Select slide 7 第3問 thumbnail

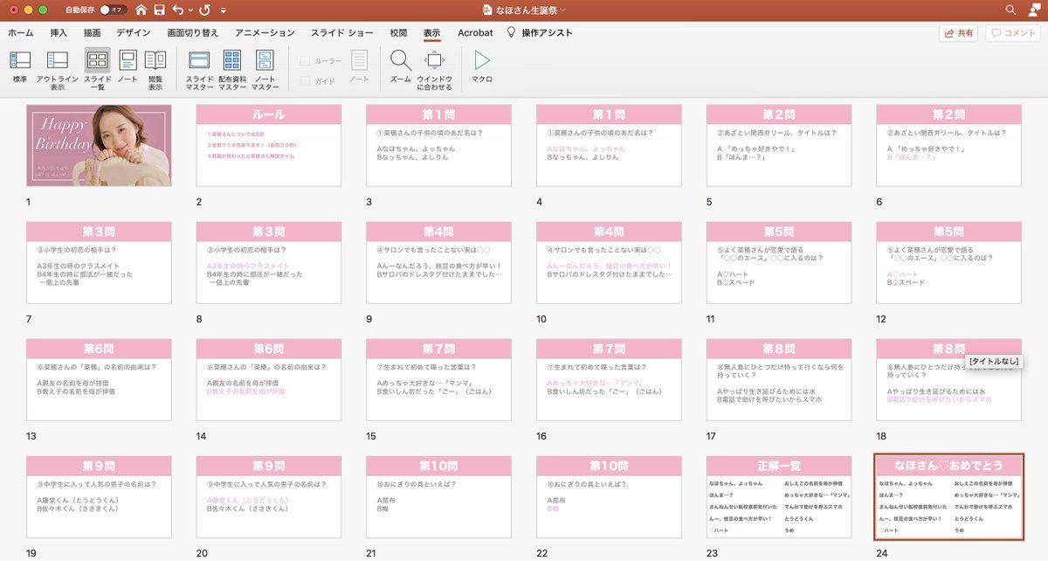[x=99, y=262]
